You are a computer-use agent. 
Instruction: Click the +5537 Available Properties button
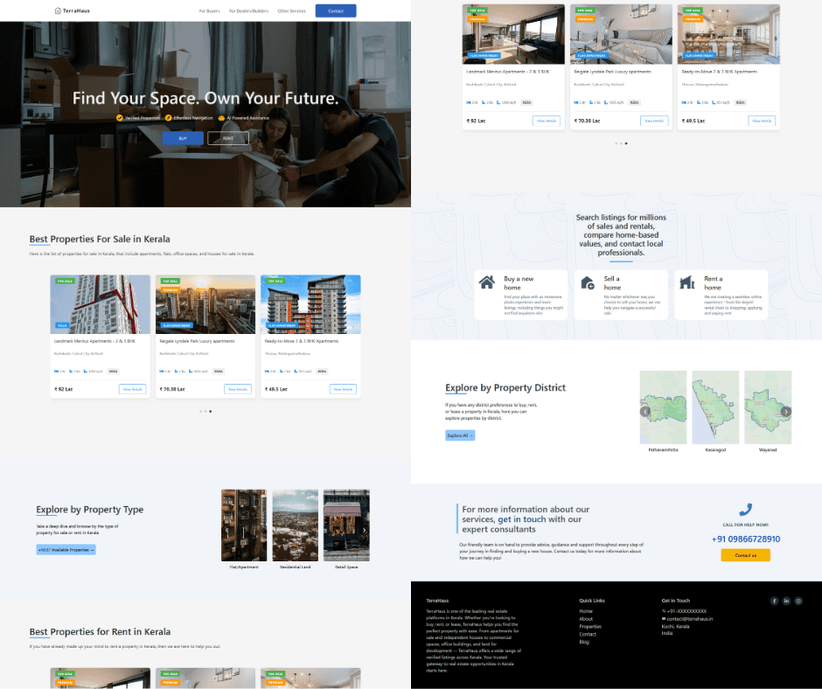point(66,549)
